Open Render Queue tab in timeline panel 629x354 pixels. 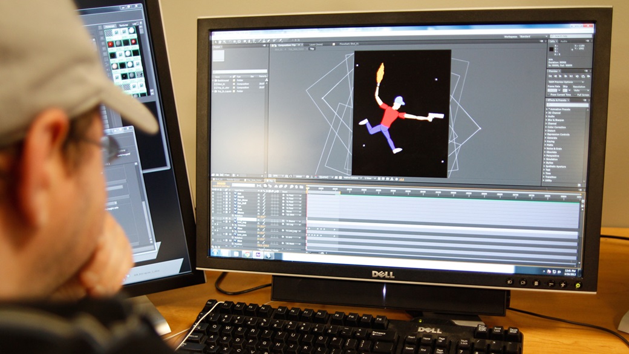233,180
